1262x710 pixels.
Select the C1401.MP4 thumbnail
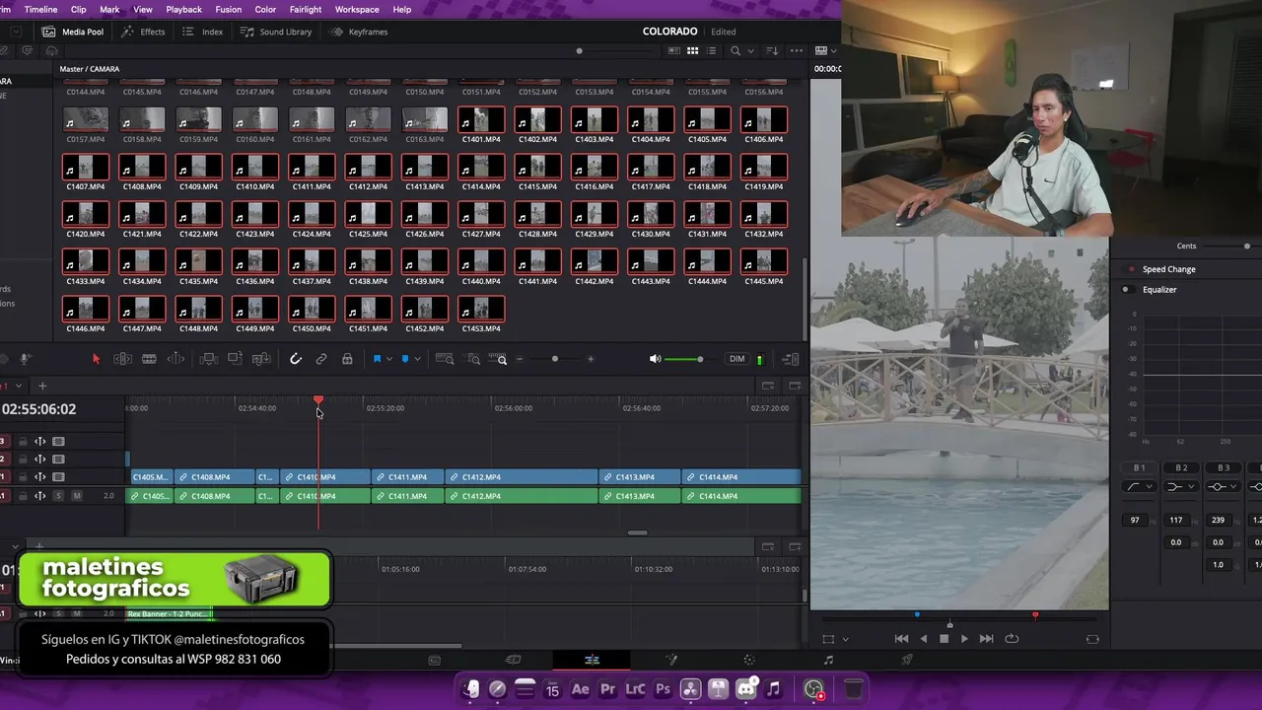click(481, 120)
